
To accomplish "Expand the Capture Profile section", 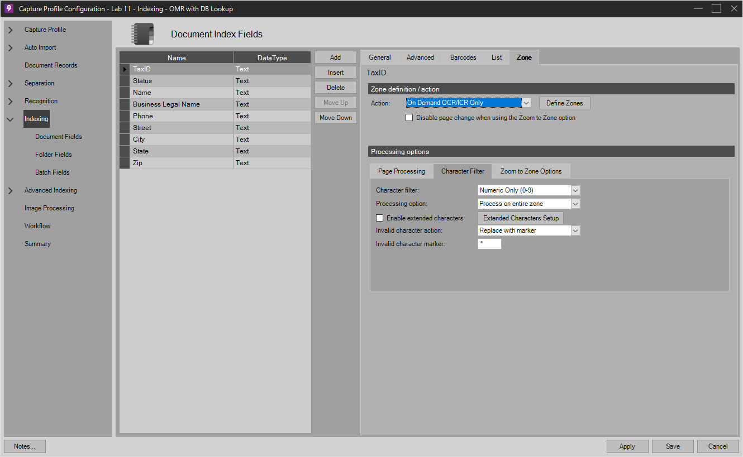I will [x=9, y=29].
